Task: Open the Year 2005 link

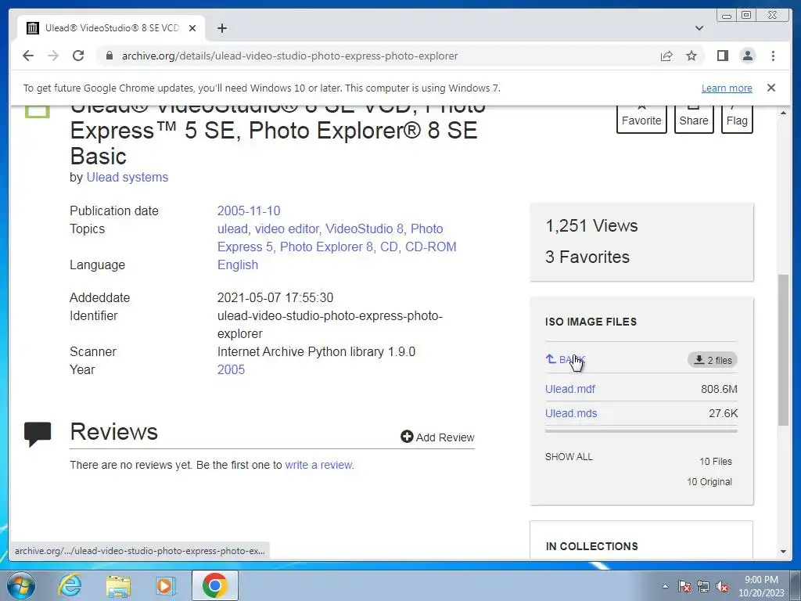Action: (x=231, y=369)
